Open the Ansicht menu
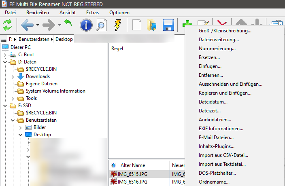285x186 pixels. 68,13
